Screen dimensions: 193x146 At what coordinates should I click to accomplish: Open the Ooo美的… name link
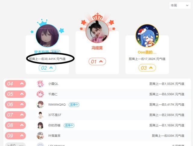(147, 52)
